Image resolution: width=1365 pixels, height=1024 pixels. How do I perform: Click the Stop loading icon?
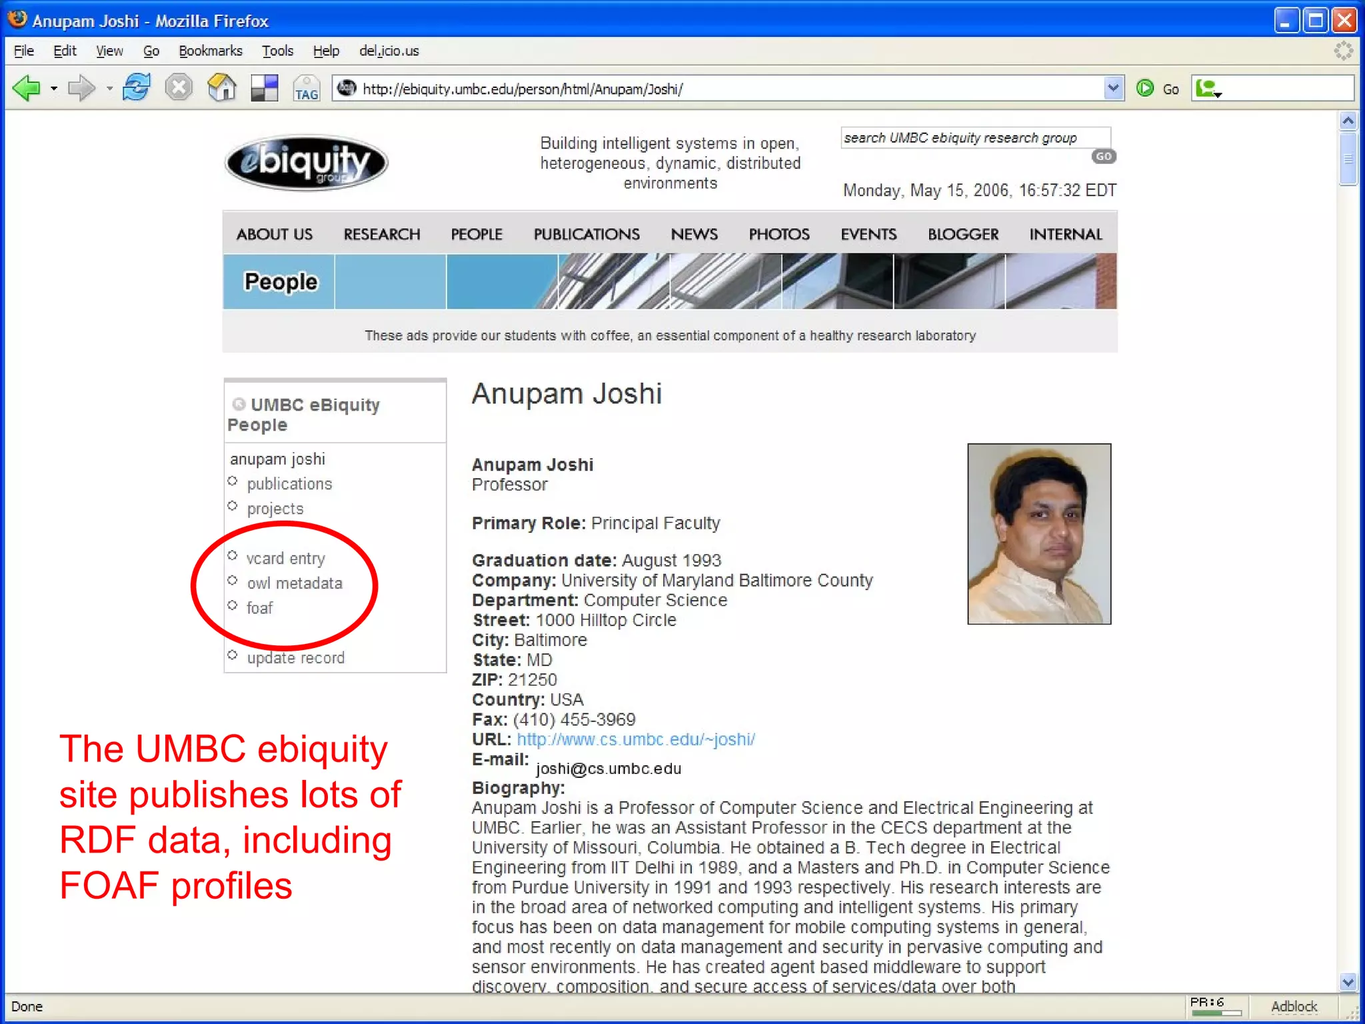click(x=179, y=88)
